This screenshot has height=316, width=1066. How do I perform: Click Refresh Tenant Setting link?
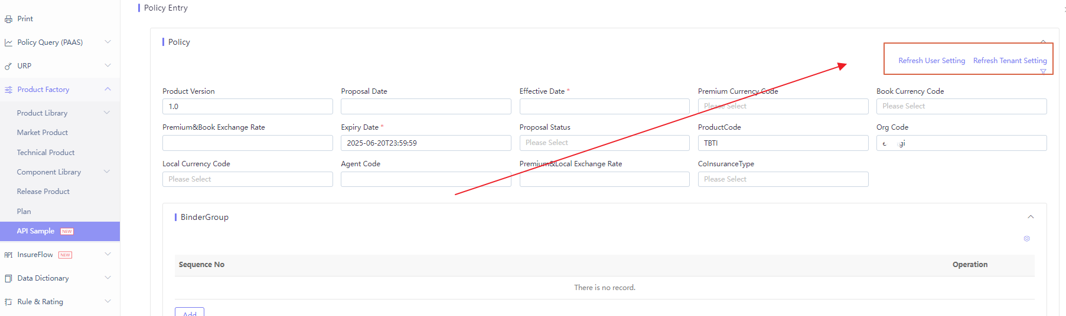pyautogui.click(x=1010, y=61)
